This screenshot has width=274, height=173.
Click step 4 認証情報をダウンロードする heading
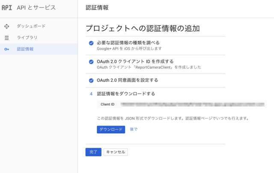coord(126,94)
